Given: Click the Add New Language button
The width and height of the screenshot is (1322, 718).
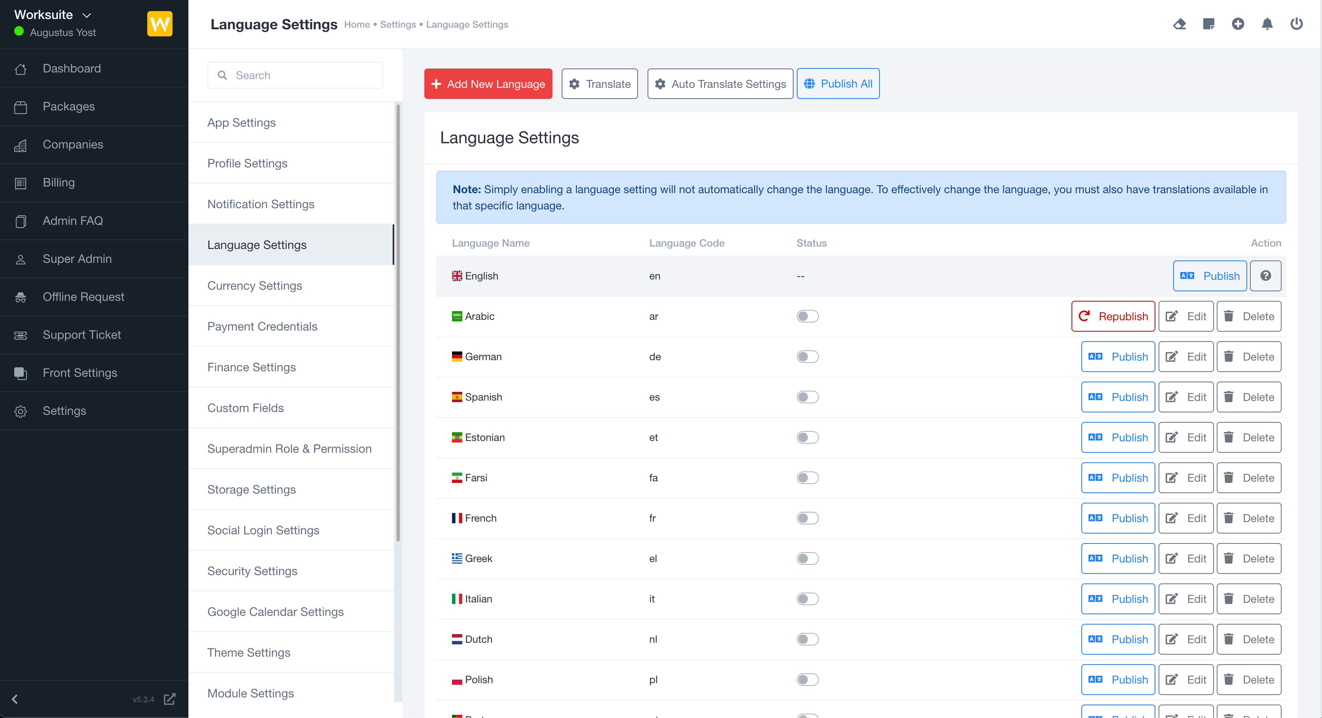Looking at the screenshot, I should (x=488, y=84).
